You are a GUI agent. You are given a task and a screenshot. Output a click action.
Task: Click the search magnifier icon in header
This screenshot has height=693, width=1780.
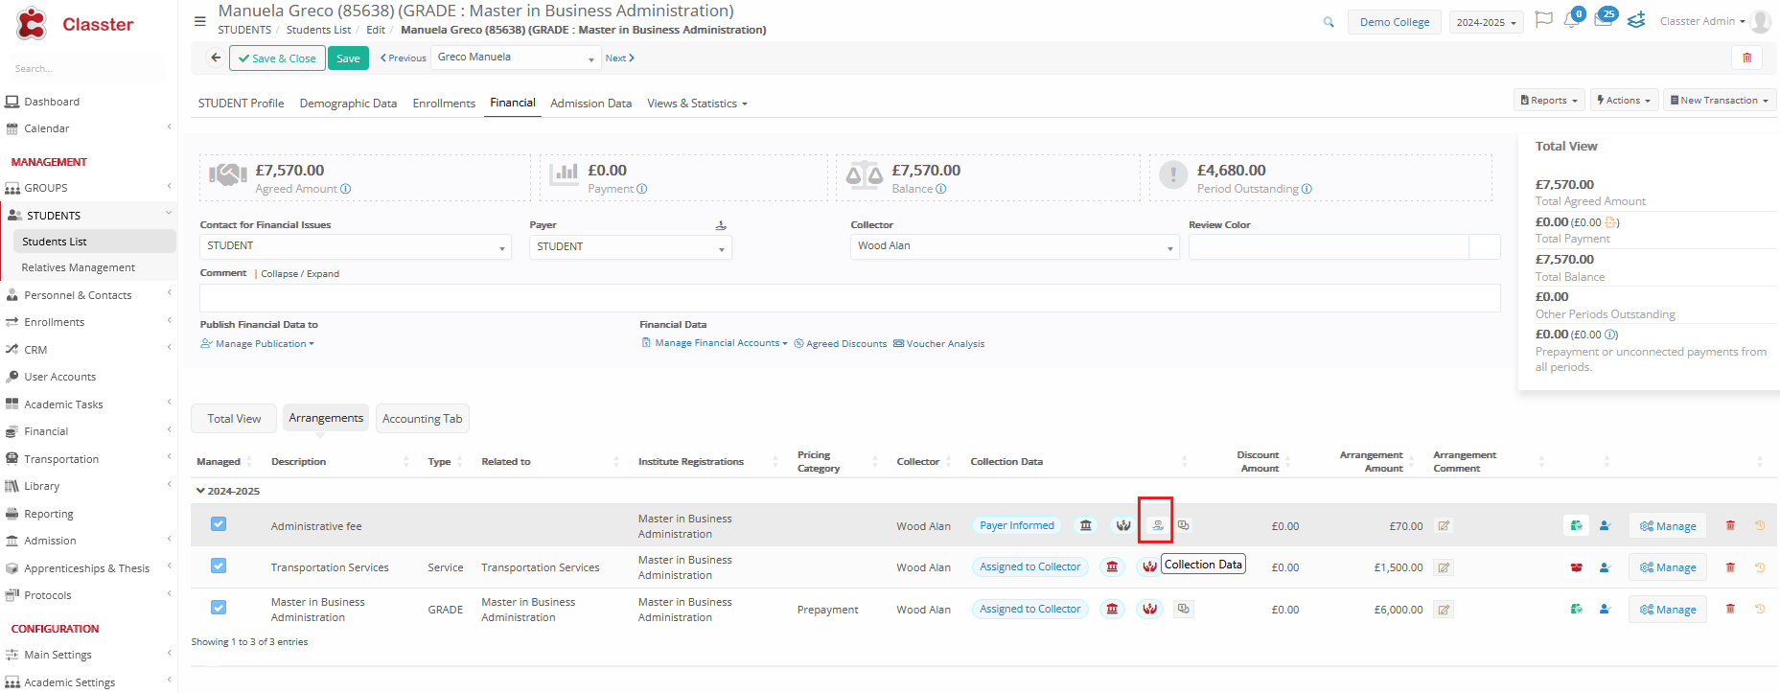[1329, 22]
